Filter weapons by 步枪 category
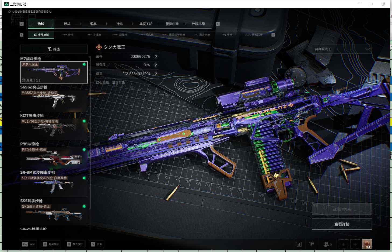The width and height of the screenshot is (392, 252). 68,35
